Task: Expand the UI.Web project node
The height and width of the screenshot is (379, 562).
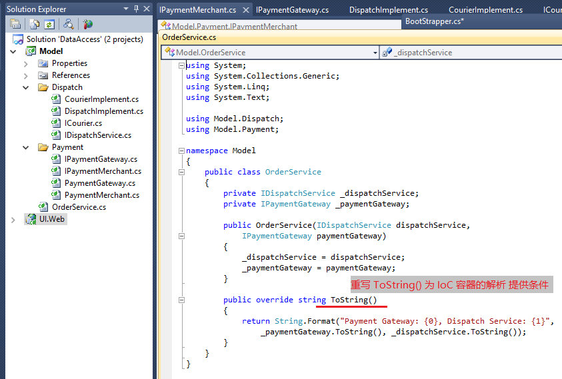Action: point(13,220)
